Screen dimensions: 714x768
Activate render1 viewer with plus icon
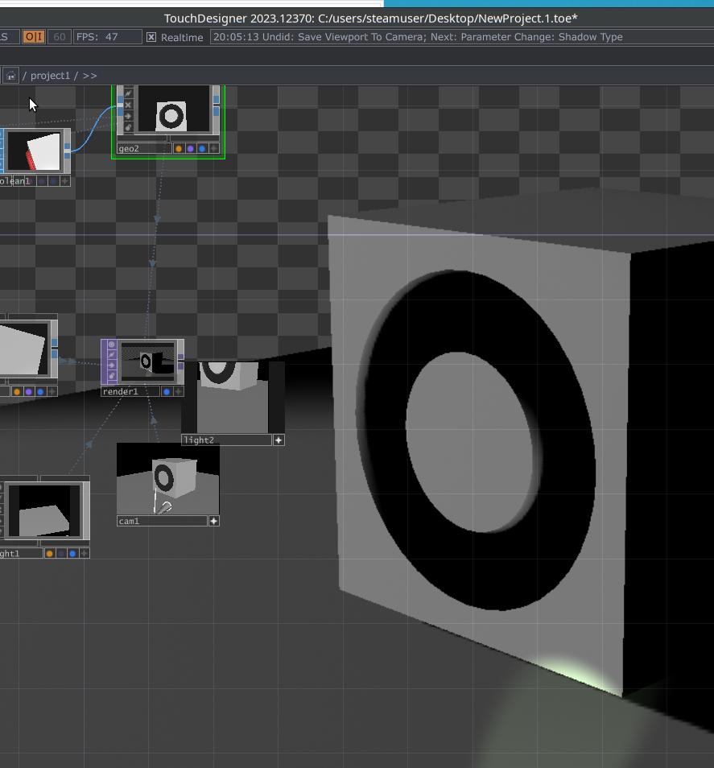[x=178, y=391]
